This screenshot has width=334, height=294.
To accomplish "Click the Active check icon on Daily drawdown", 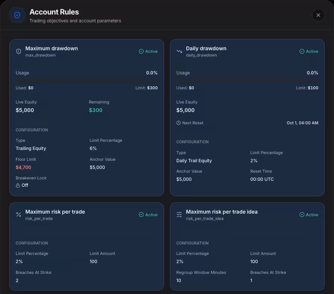I will [x=302, y=51].
